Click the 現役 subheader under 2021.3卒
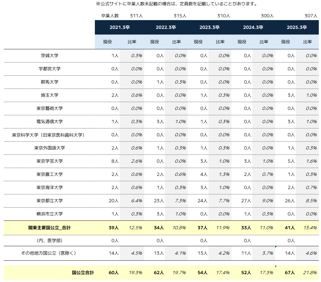Screen dimensions: 321x282 (x=107, y=42)
